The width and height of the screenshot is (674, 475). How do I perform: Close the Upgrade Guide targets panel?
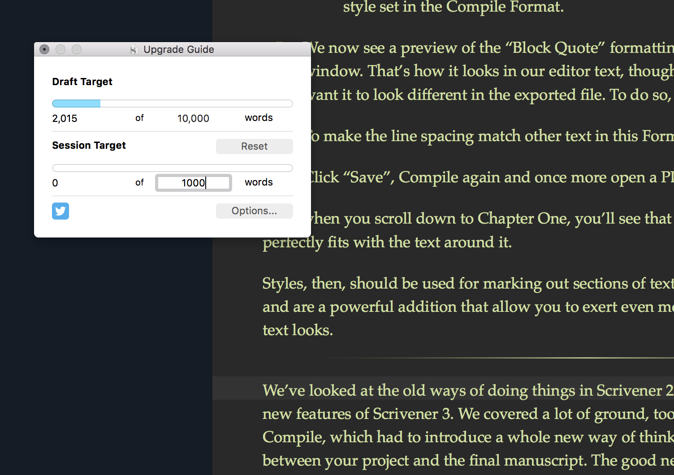(44, 49)
